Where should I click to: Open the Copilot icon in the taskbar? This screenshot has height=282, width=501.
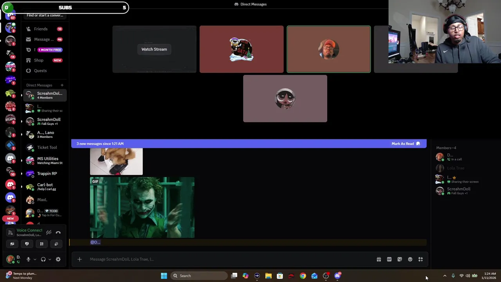(245, 276)
